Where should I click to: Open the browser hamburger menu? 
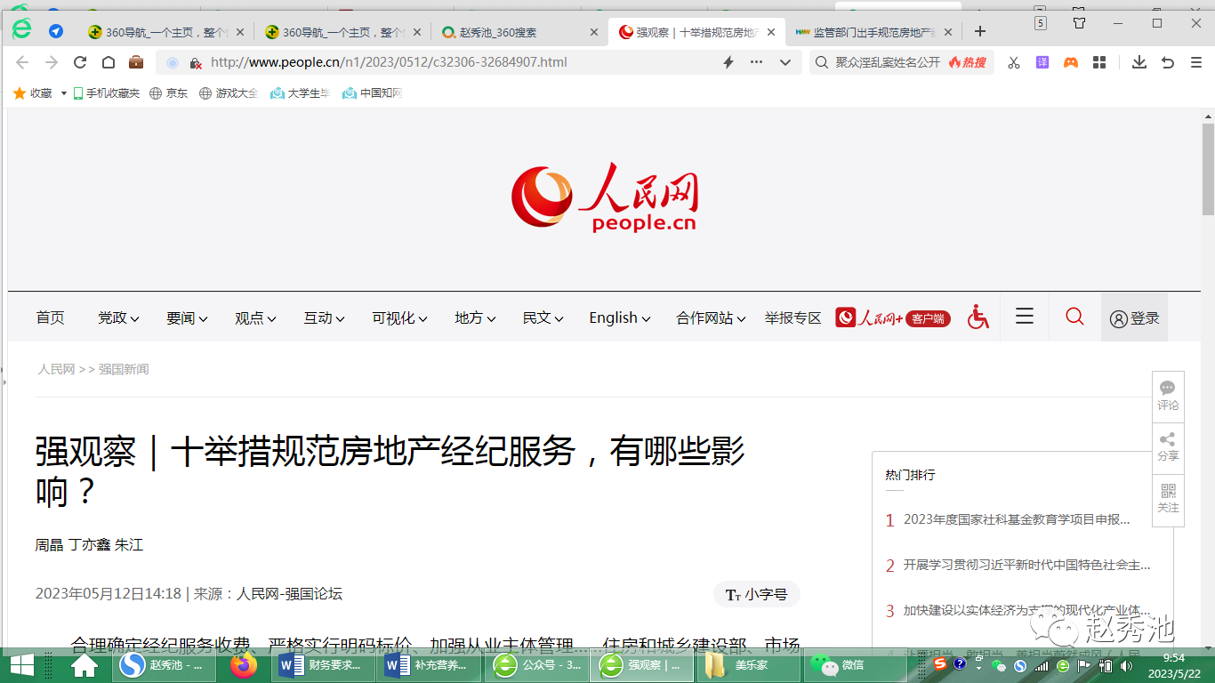click(x=1196, y=63)
